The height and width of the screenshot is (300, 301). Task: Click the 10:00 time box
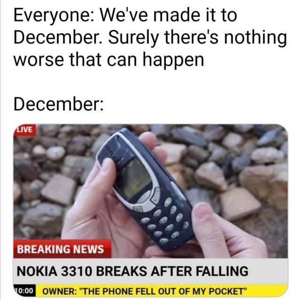tap(25, 291)
